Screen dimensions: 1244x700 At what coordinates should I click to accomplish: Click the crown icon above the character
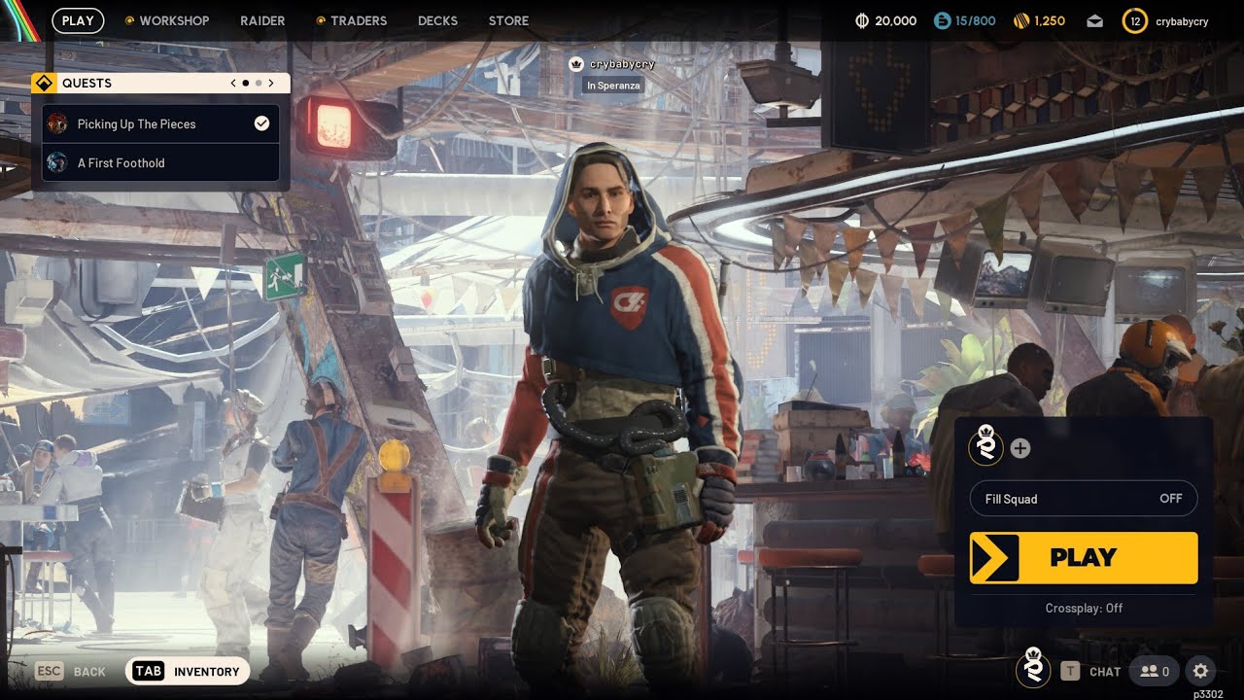point(575,64)
